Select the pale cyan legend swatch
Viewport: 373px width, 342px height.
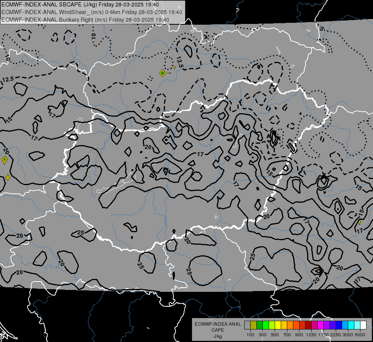[x=357, y=325]
